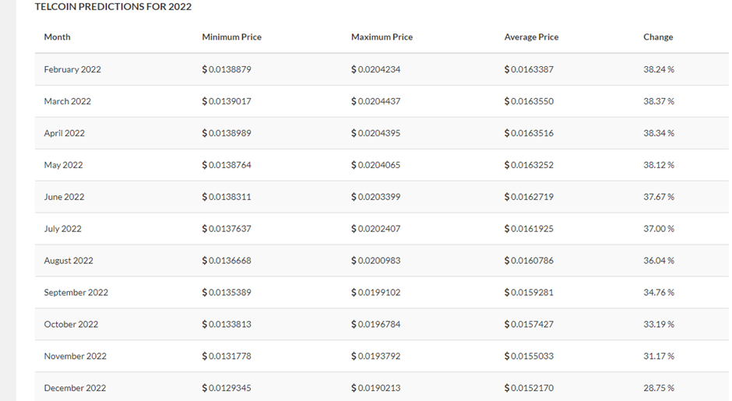
Task: Click May 2022 maximum price $0.0204065
Action: point(376,165)
